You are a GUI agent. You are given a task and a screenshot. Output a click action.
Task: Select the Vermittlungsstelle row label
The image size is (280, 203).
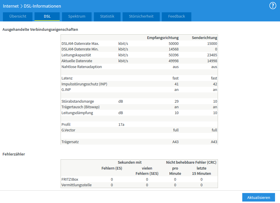[x=76, y=185]
